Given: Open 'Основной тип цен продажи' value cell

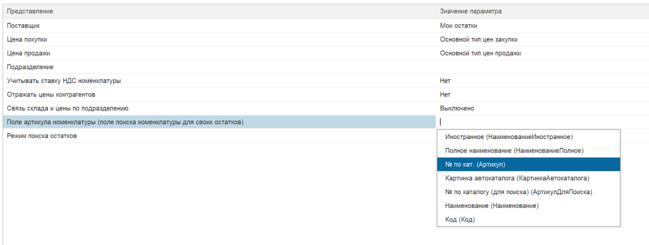Looking at the screenshot, I should pos(480,53).
